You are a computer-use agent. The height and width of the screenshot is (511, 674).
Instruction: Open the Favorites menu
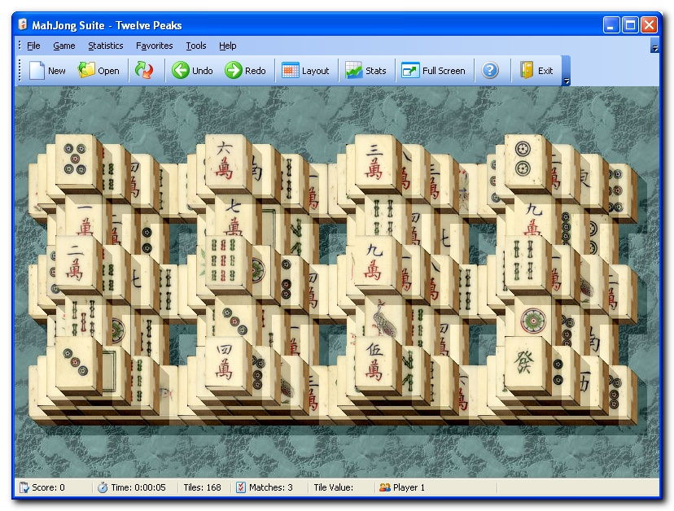tap(154, 46)
